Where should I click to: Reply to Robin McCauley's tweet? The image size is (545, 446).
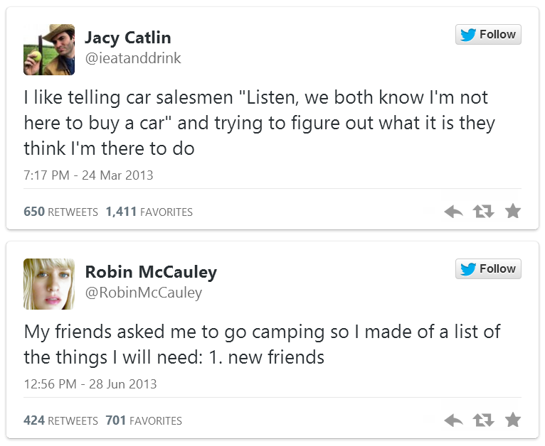coord(453,420)
